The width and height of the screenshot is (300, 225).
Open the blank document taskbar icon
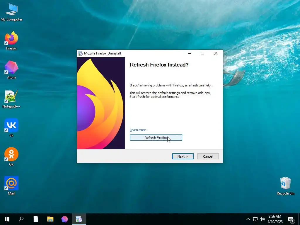[x=36, y=219]
